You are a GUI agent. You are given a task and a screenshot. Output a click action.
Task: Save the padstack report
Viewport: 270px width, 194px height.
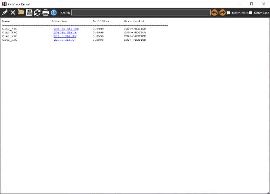tap(29, 13)
